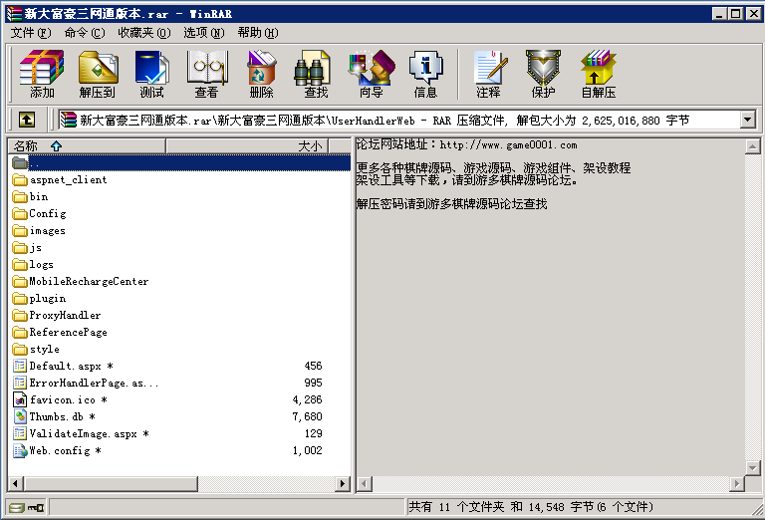Click the 测试 (Test) toolbar icon
This screenshot has height=520, width=765.
click(151, 74)
